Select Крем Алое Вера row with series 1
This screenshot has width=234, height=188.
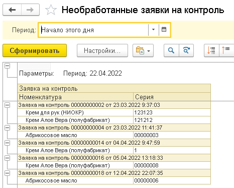pos(75,150)
